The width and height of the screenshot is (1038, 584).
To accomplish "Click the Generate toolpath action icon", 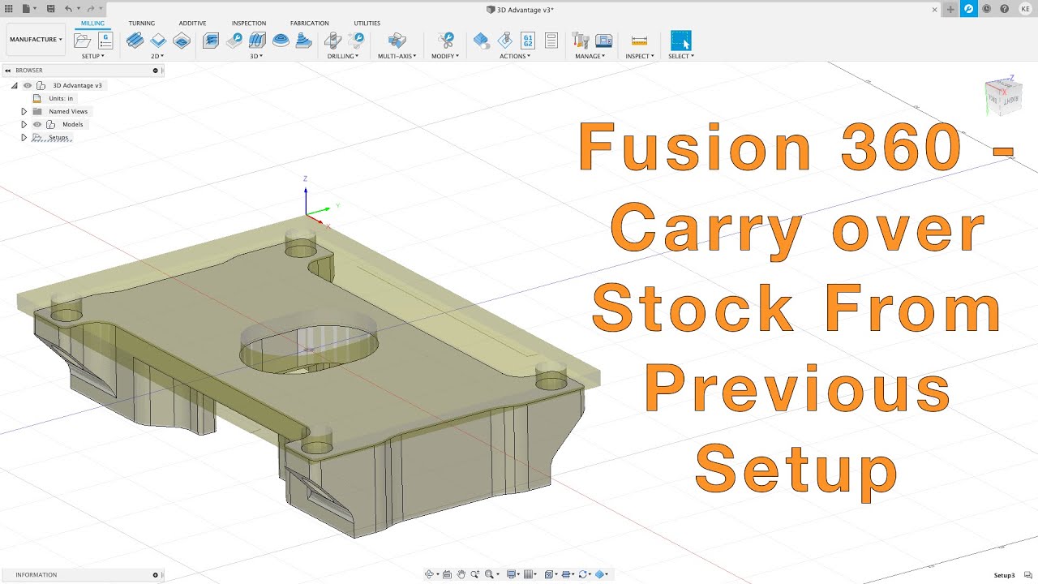I will pyautogui.click(x=504, y=40).
